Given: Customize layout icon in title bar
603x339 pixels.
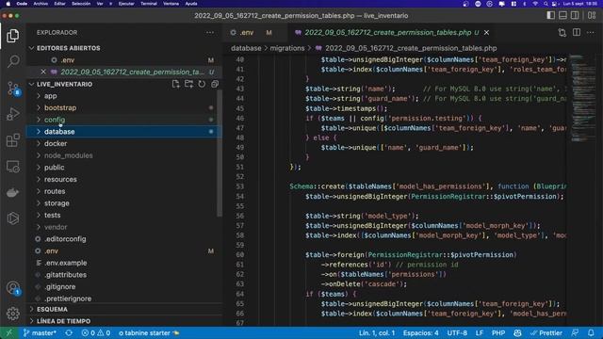Looking at the screenshot, I should [x=592, y=15].
